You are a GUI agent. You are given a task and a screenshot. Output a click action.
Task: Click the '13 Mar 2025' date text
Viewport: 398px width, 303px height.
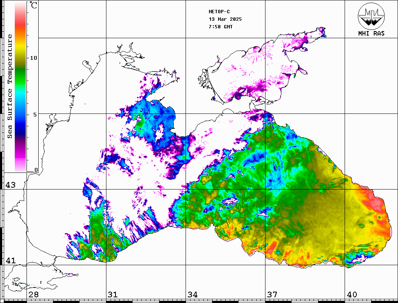pos(225,19)
